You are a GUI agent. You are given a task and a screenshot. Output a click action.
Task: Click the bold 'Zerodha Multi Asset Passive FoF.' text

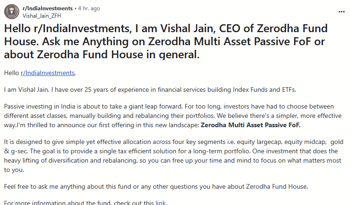point(251,125)
